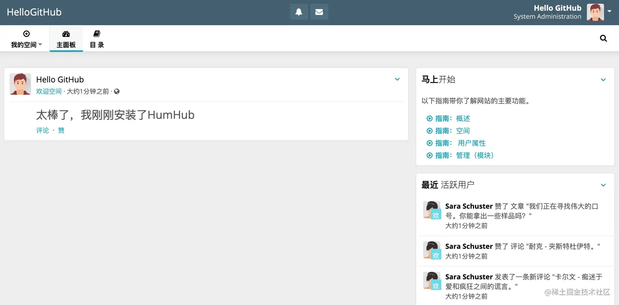
Task: Open the 指南：用户属性 guide
Action: [x=460, y=143]
